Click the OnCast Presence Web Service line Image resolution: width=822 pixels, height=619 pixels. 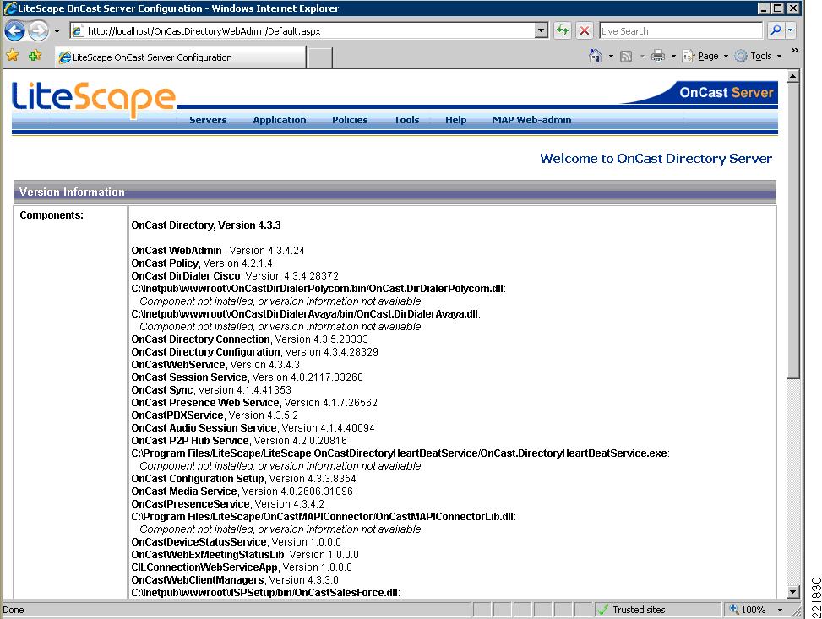254,403
